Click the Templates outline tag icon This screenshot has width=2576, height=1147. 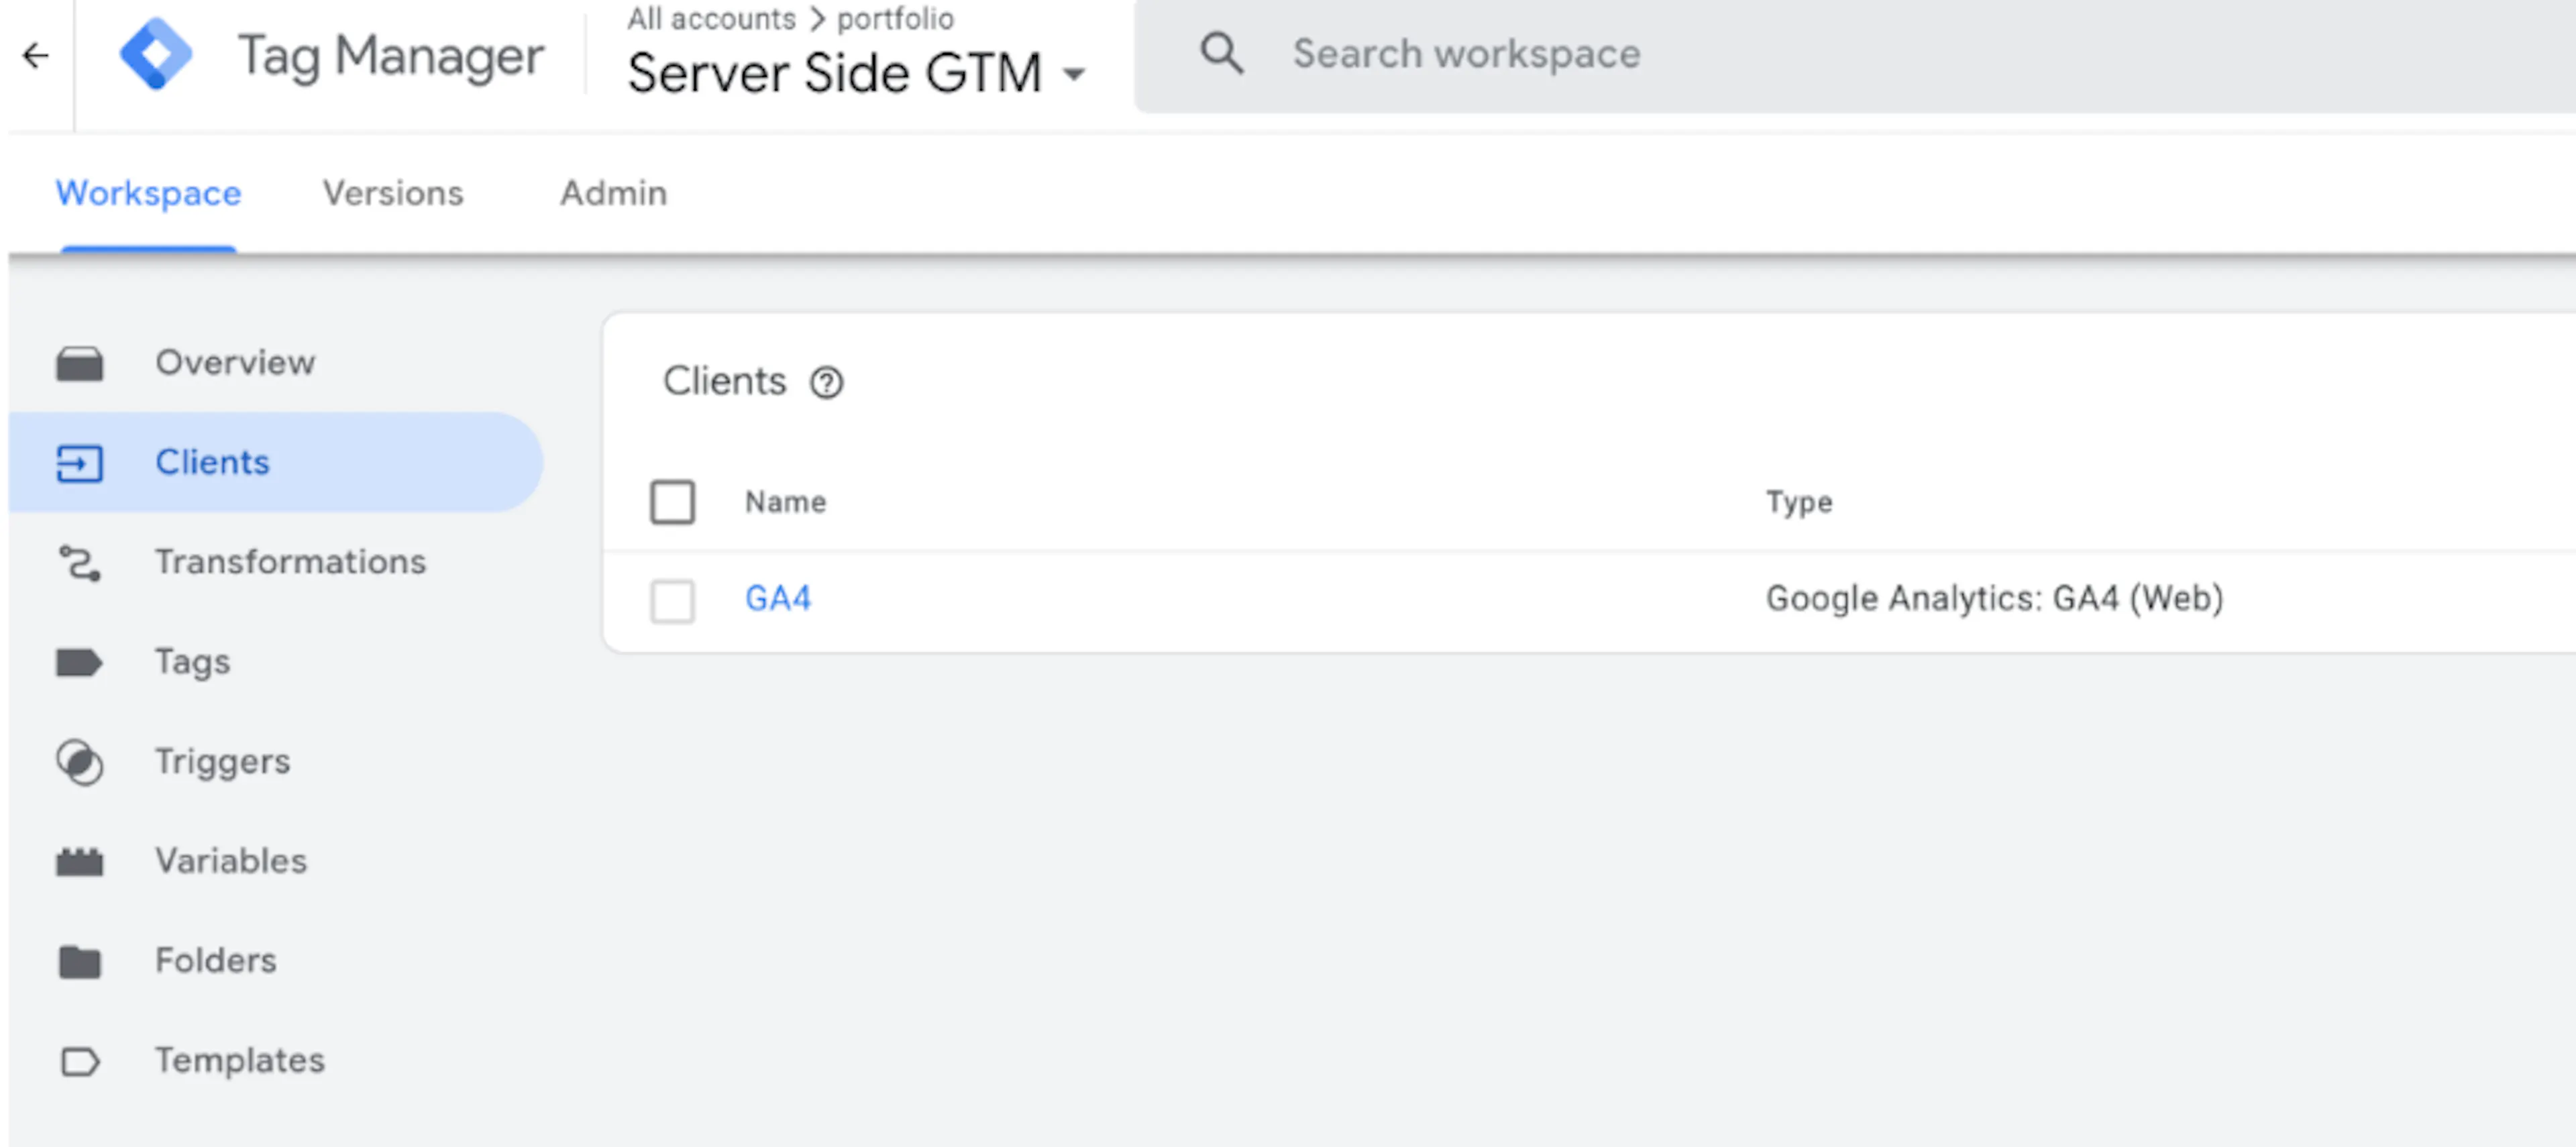tap(80, 1061)
